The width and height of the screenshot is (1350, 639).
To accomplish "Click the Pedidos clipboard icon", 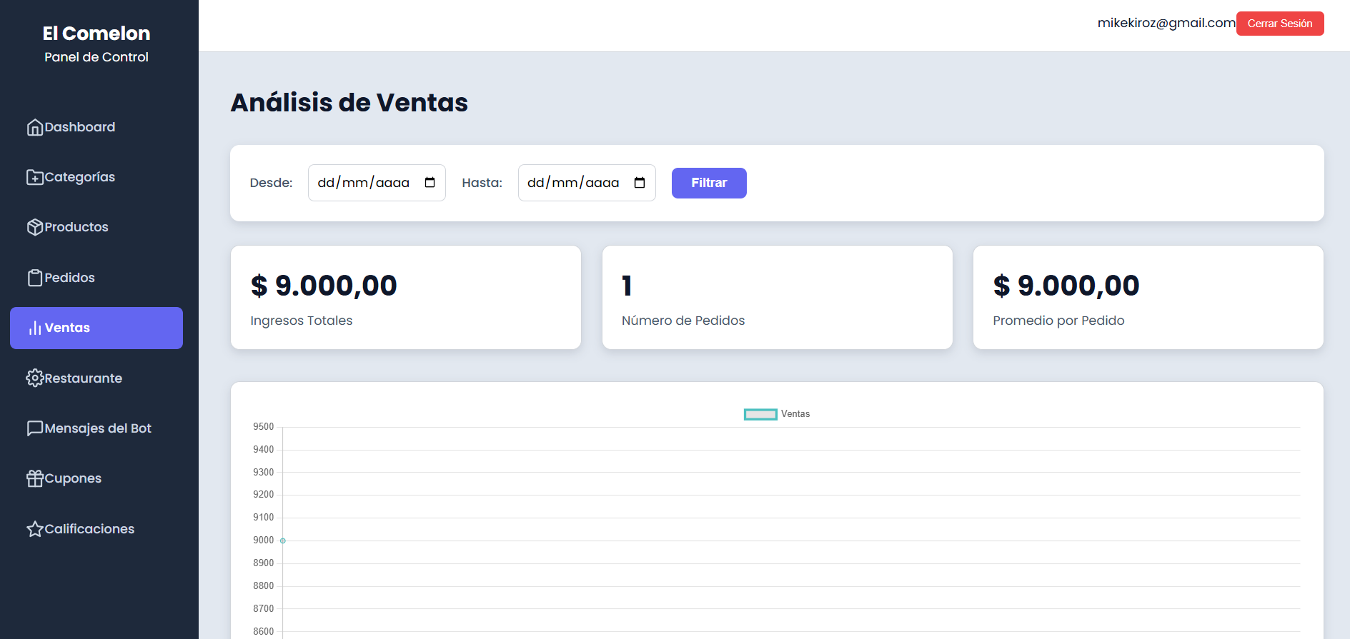I will [x=35, y=278].
